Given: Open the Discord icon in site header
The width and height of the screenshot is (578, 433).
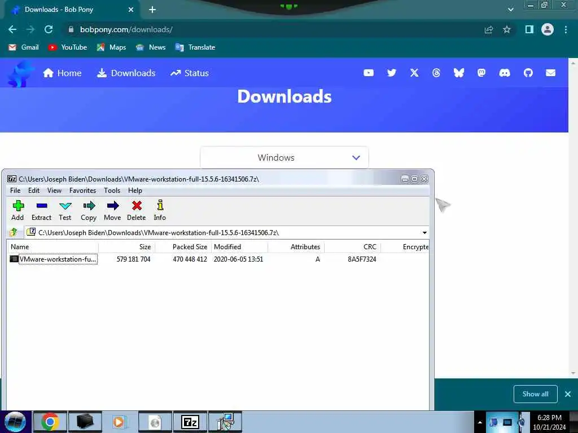Looking at the screenshot, I should pos(505,73).
